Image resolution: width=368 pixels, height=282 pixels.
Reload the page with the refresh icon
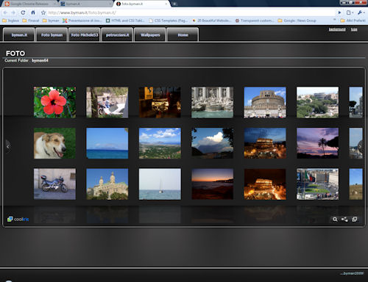tap(23, 12)
